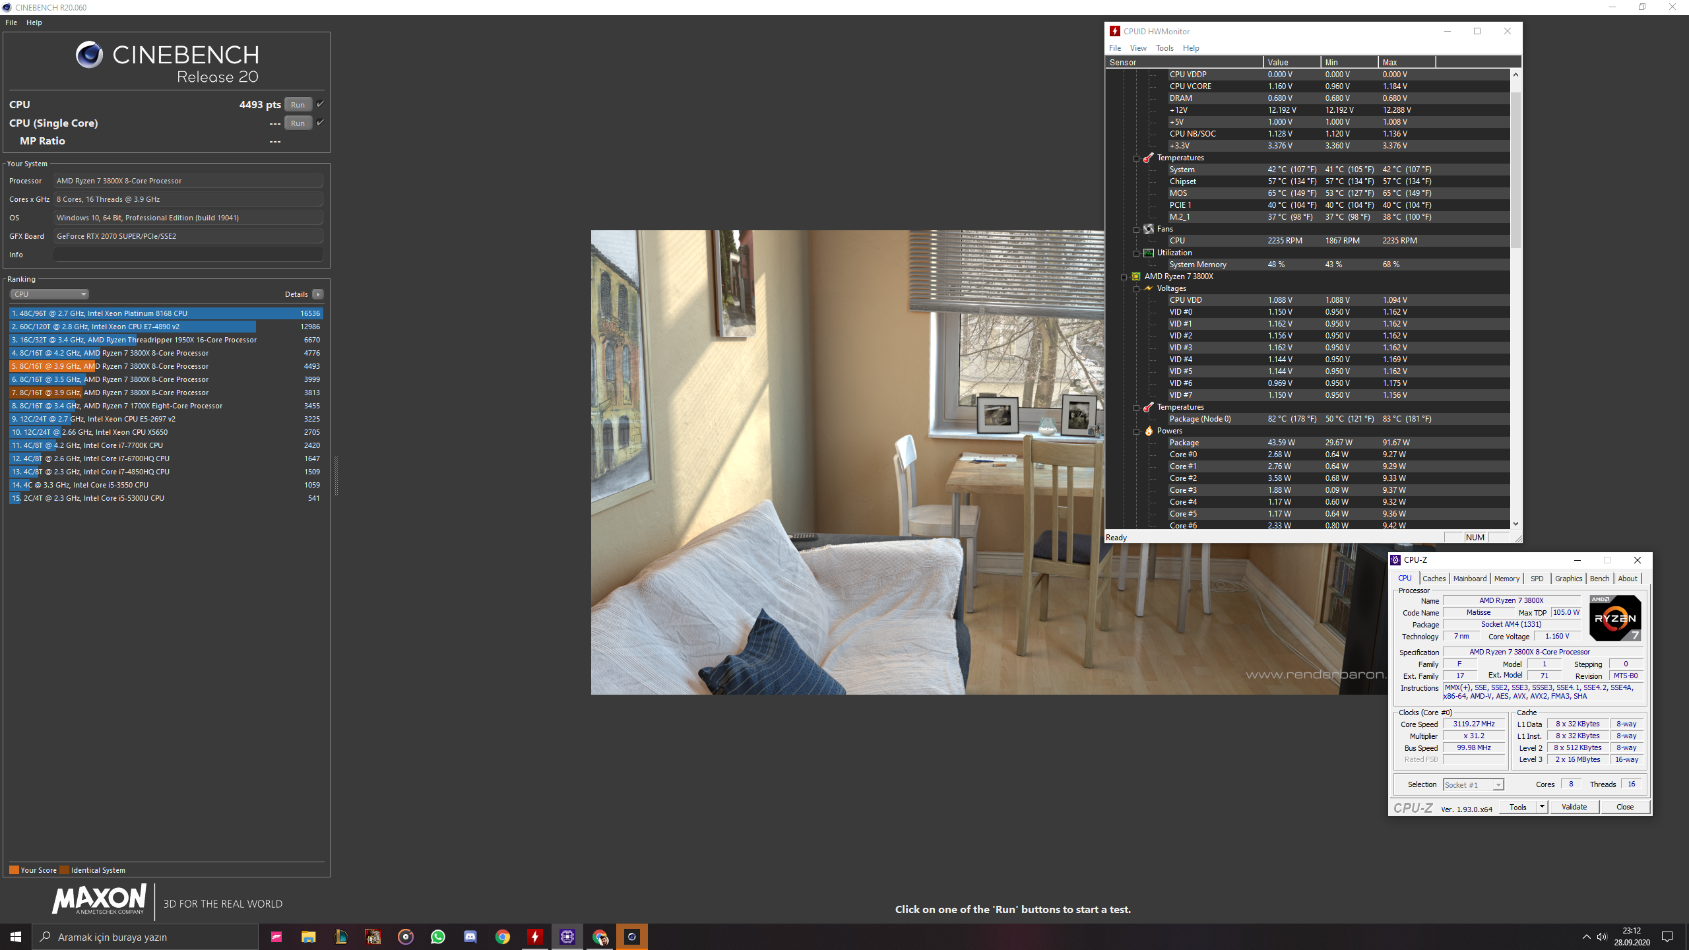Run the multi-core CPU test
Image resolution: width=1689 pixels, height=950 pixels.
(x=298, y=105)
